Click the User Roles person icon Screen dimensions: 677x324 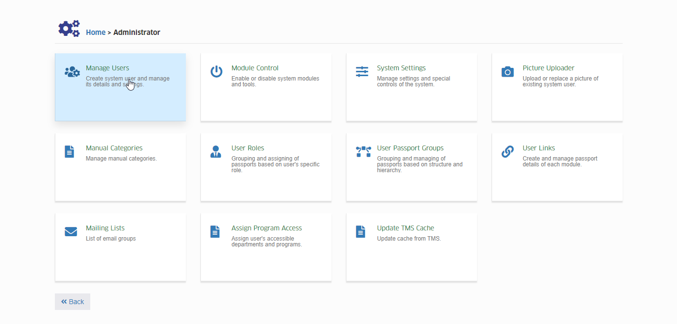tap(216, 151)
